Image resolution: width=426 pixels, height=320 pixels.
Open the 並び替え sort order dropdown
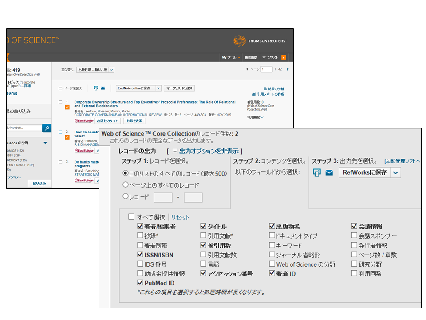tap(95, 70)
